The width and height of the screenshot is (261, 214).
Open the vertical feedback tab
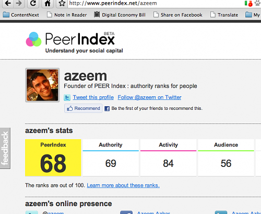[x=5, y=148]
